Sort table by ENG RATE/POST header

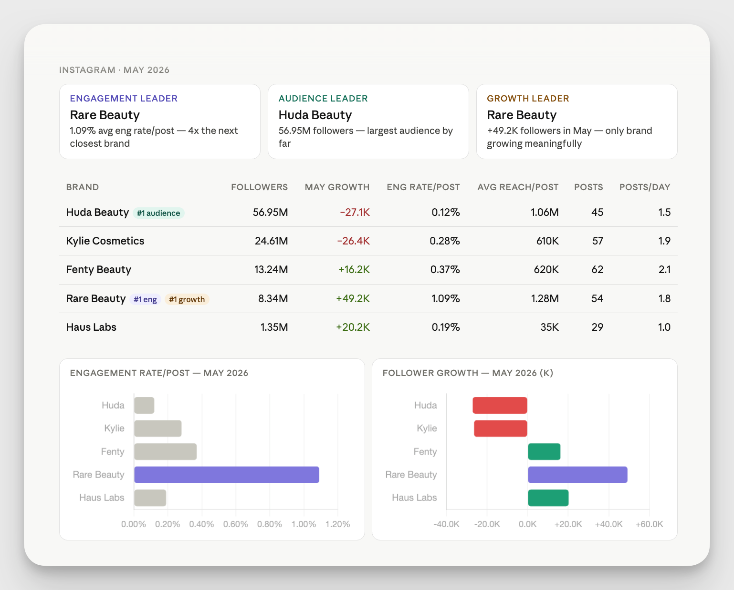click(423, 187)
